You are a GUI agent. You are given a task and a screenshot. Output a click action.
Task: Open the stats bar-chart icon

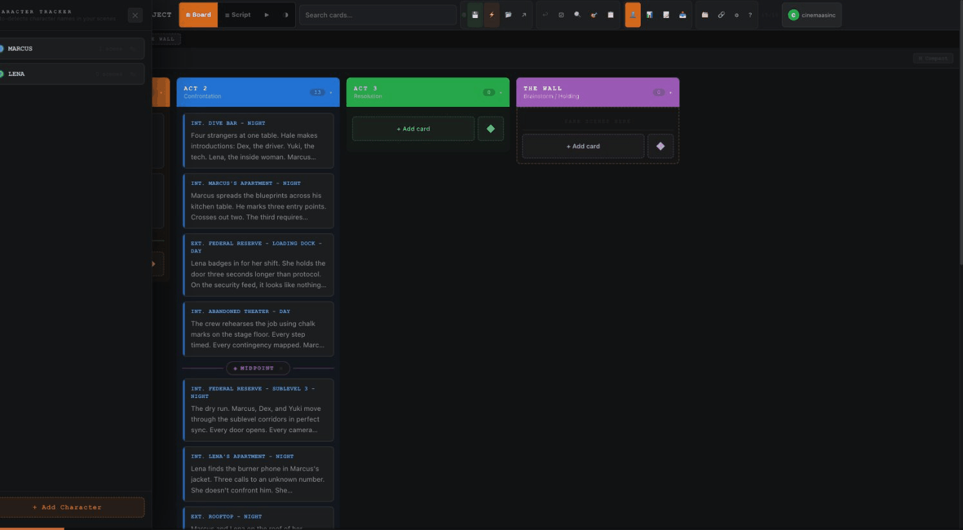click(x=649, y=14)
